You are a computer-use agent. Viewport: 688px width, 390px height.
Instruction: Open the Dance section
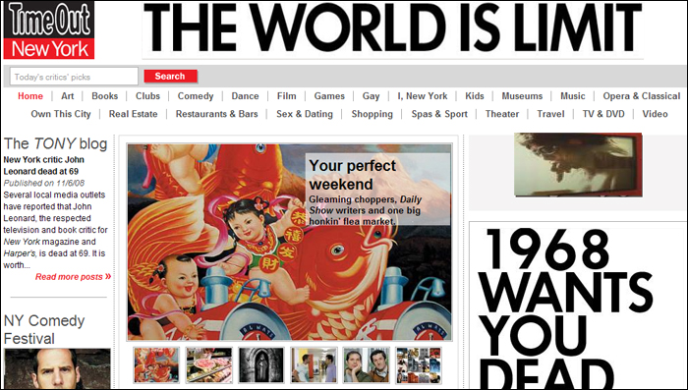[x=245, y=96]
